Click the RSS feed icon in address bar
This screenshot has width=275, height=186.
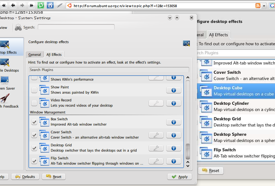click(258, 6)
